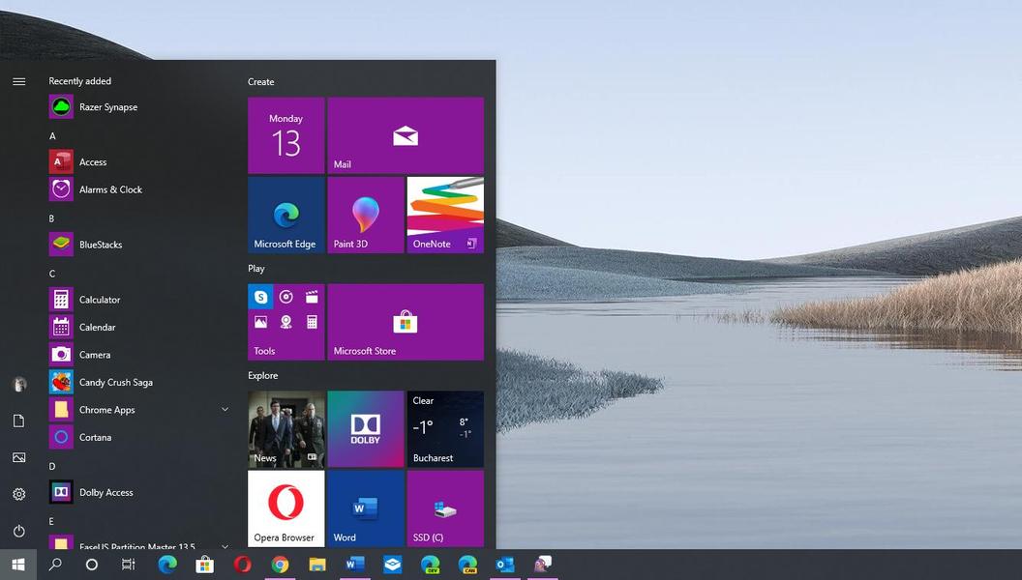Click the Power icon in the sidebar
The image size is (1022, 580).
click(19, 531)
